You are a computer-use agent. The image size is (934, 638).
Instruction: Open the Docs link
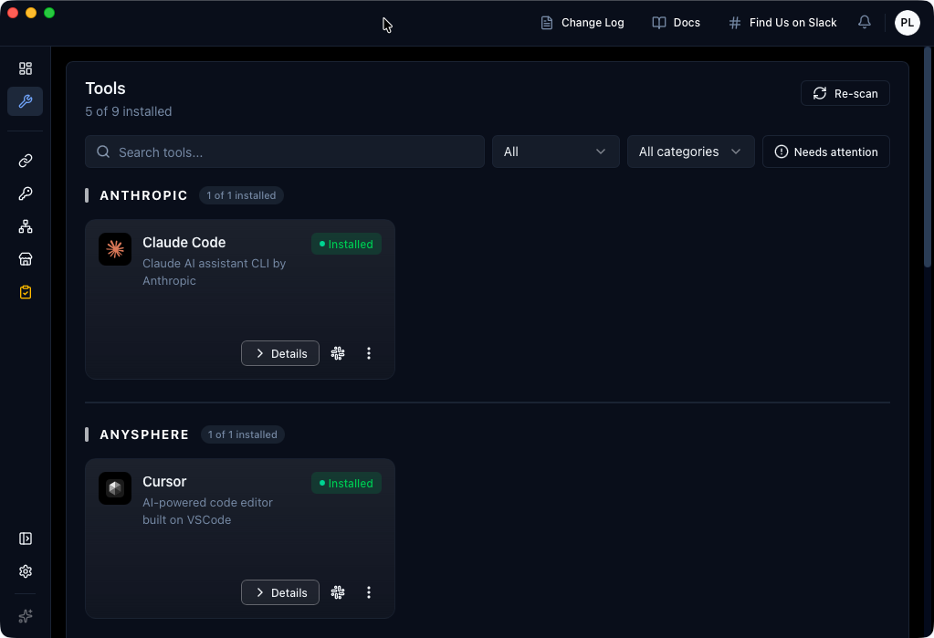[677, 23]
